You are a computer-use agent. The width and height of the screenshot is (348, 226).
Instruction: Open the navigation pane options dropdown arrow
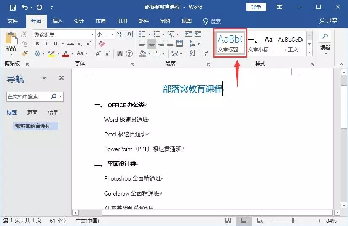coord(44,78)
